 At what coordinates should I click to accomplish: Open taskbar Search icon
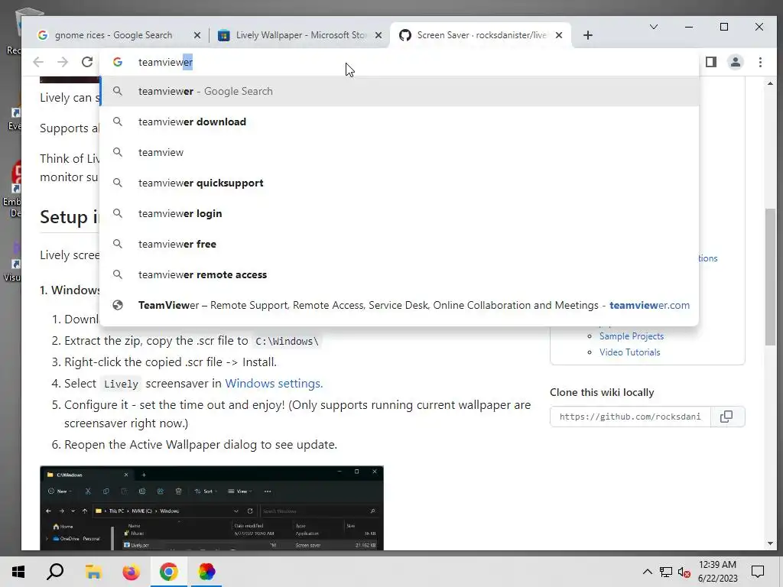point(55,572)
